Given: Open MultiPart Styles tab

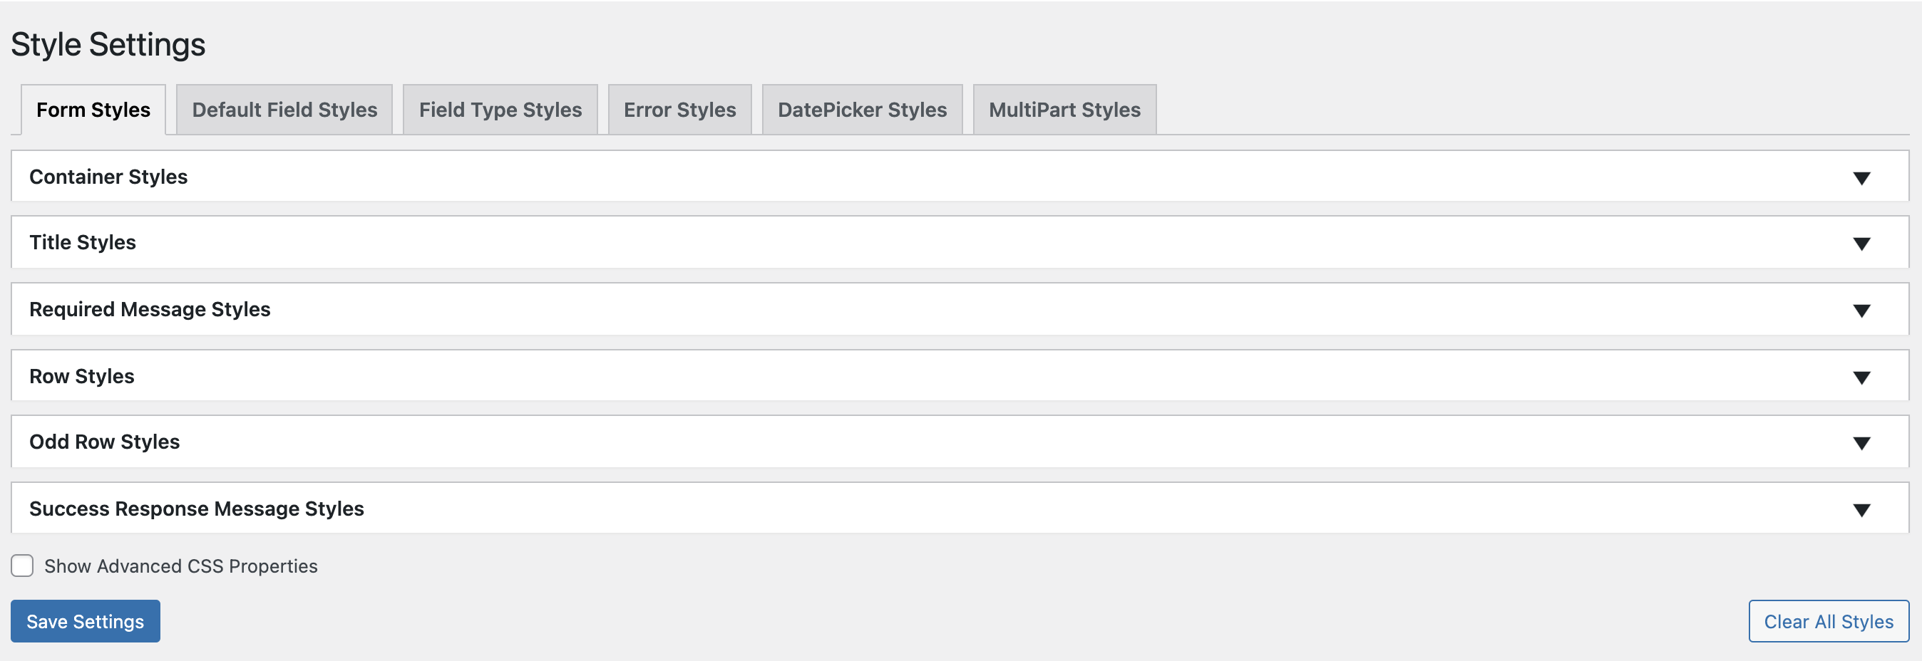Looking at the screenshot, I should (1064, 110).
